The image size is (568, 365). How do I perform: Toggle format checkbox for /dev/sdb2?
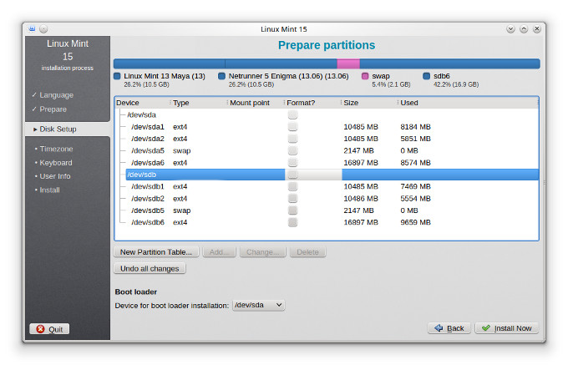tap(292, 199)
